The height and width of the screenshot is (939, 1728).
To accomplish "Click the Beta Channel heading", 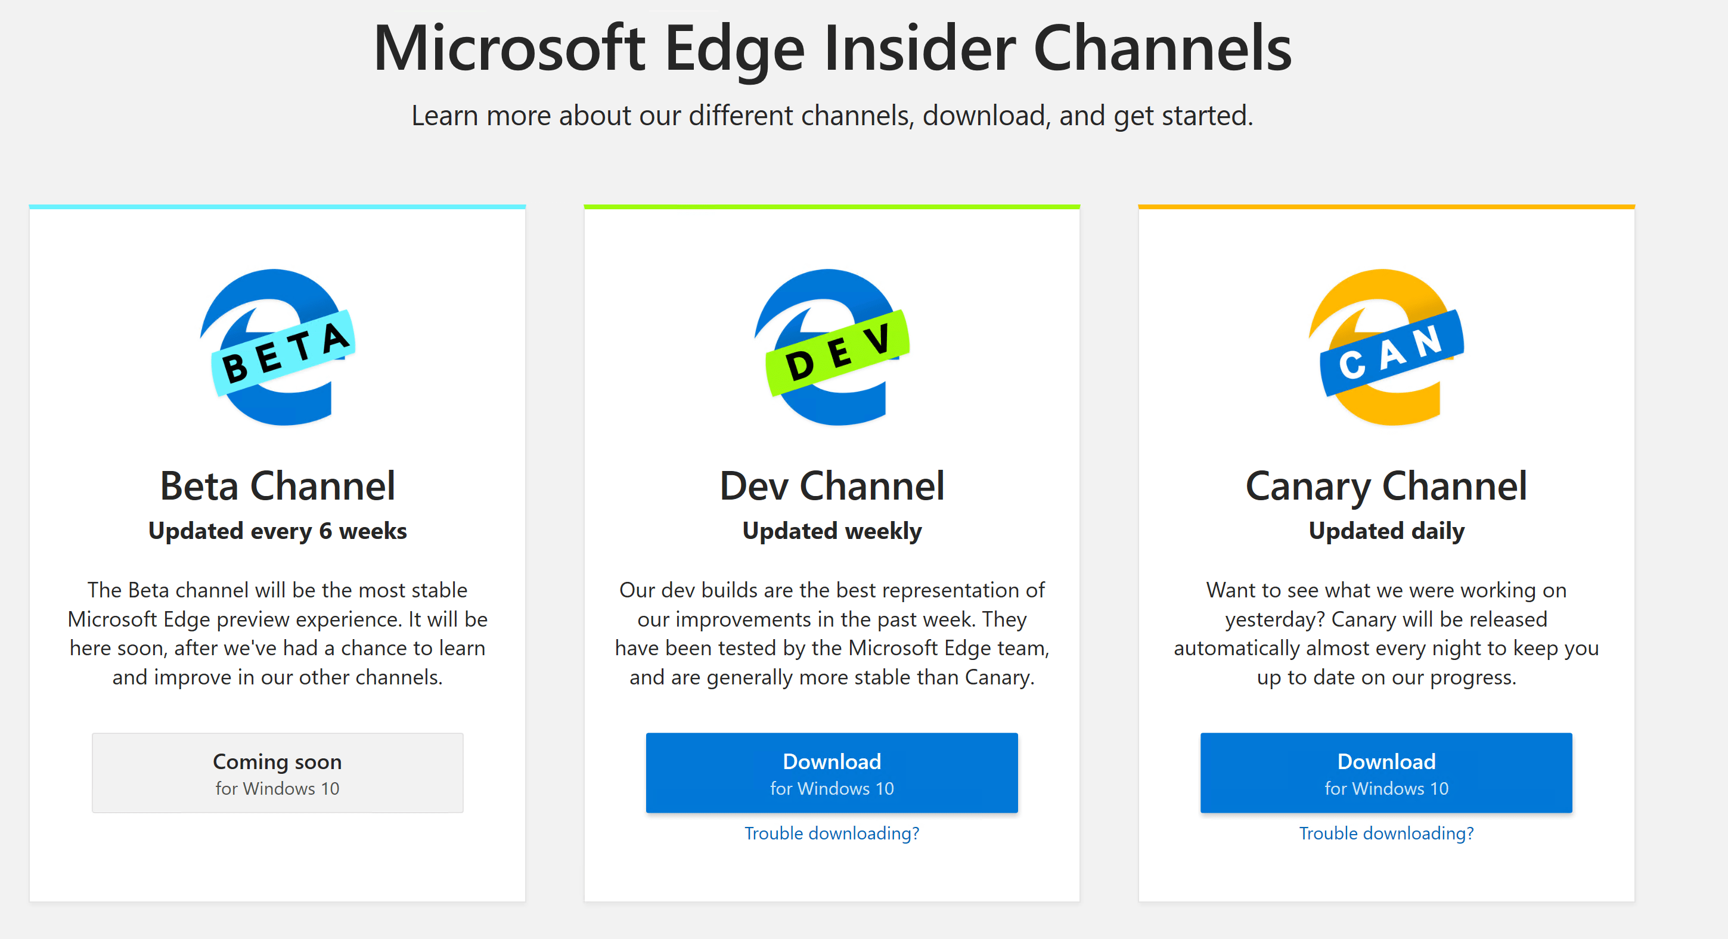I will (x=278, y=485).
